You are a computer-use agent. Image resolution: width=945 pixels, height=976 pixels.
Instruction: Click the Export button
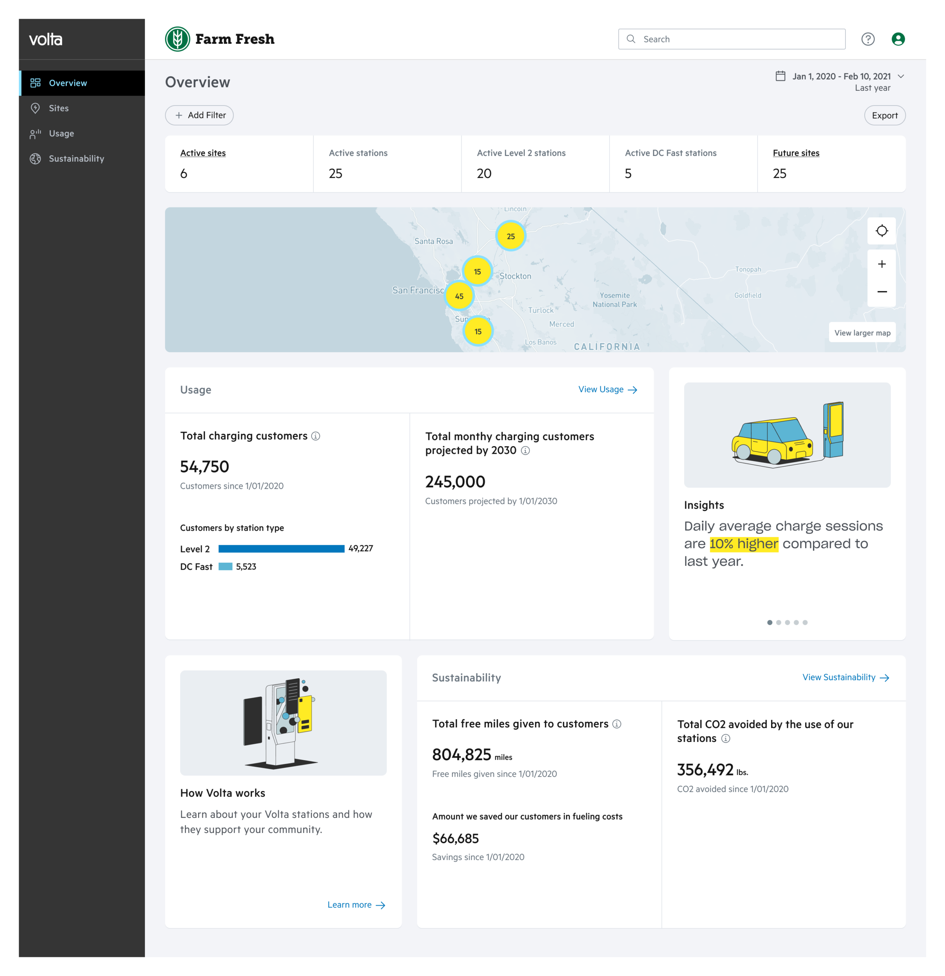click(x=884, y=116)
